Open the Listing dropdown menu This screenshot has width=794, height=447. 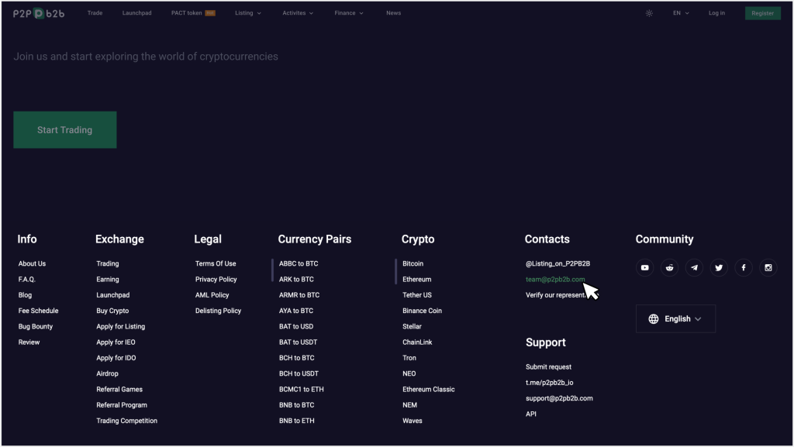click(x=247, y=13)
